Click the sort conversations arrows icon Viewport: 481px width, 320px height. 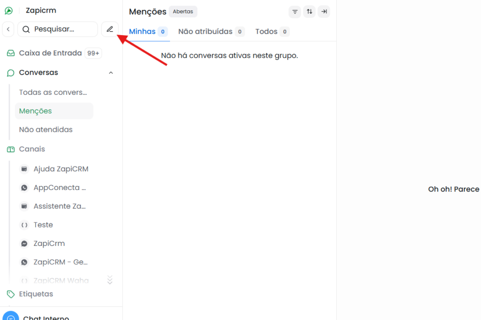point(309,12)
